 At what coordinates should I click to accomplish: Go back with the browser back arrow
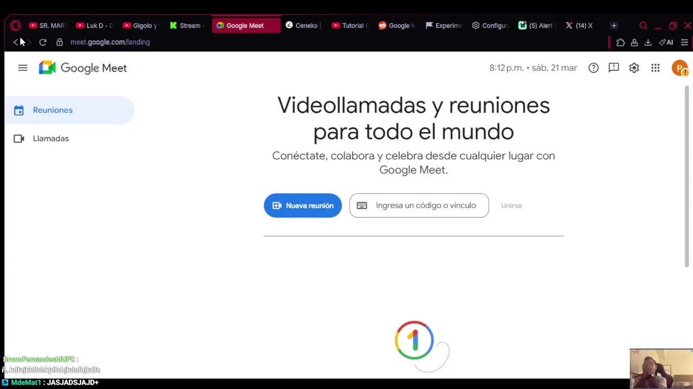pos(15,42)
